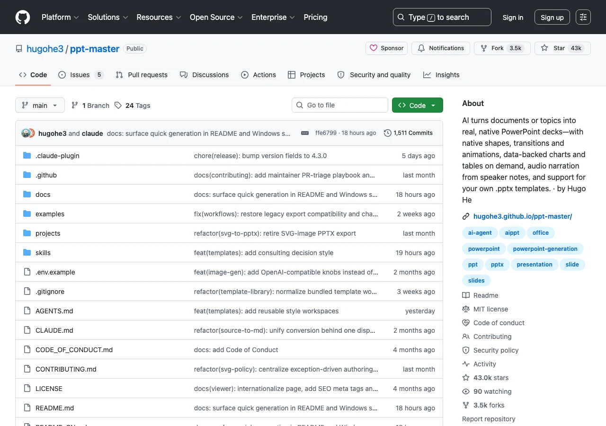Open the .gitignore file

(x=50, y=292)
